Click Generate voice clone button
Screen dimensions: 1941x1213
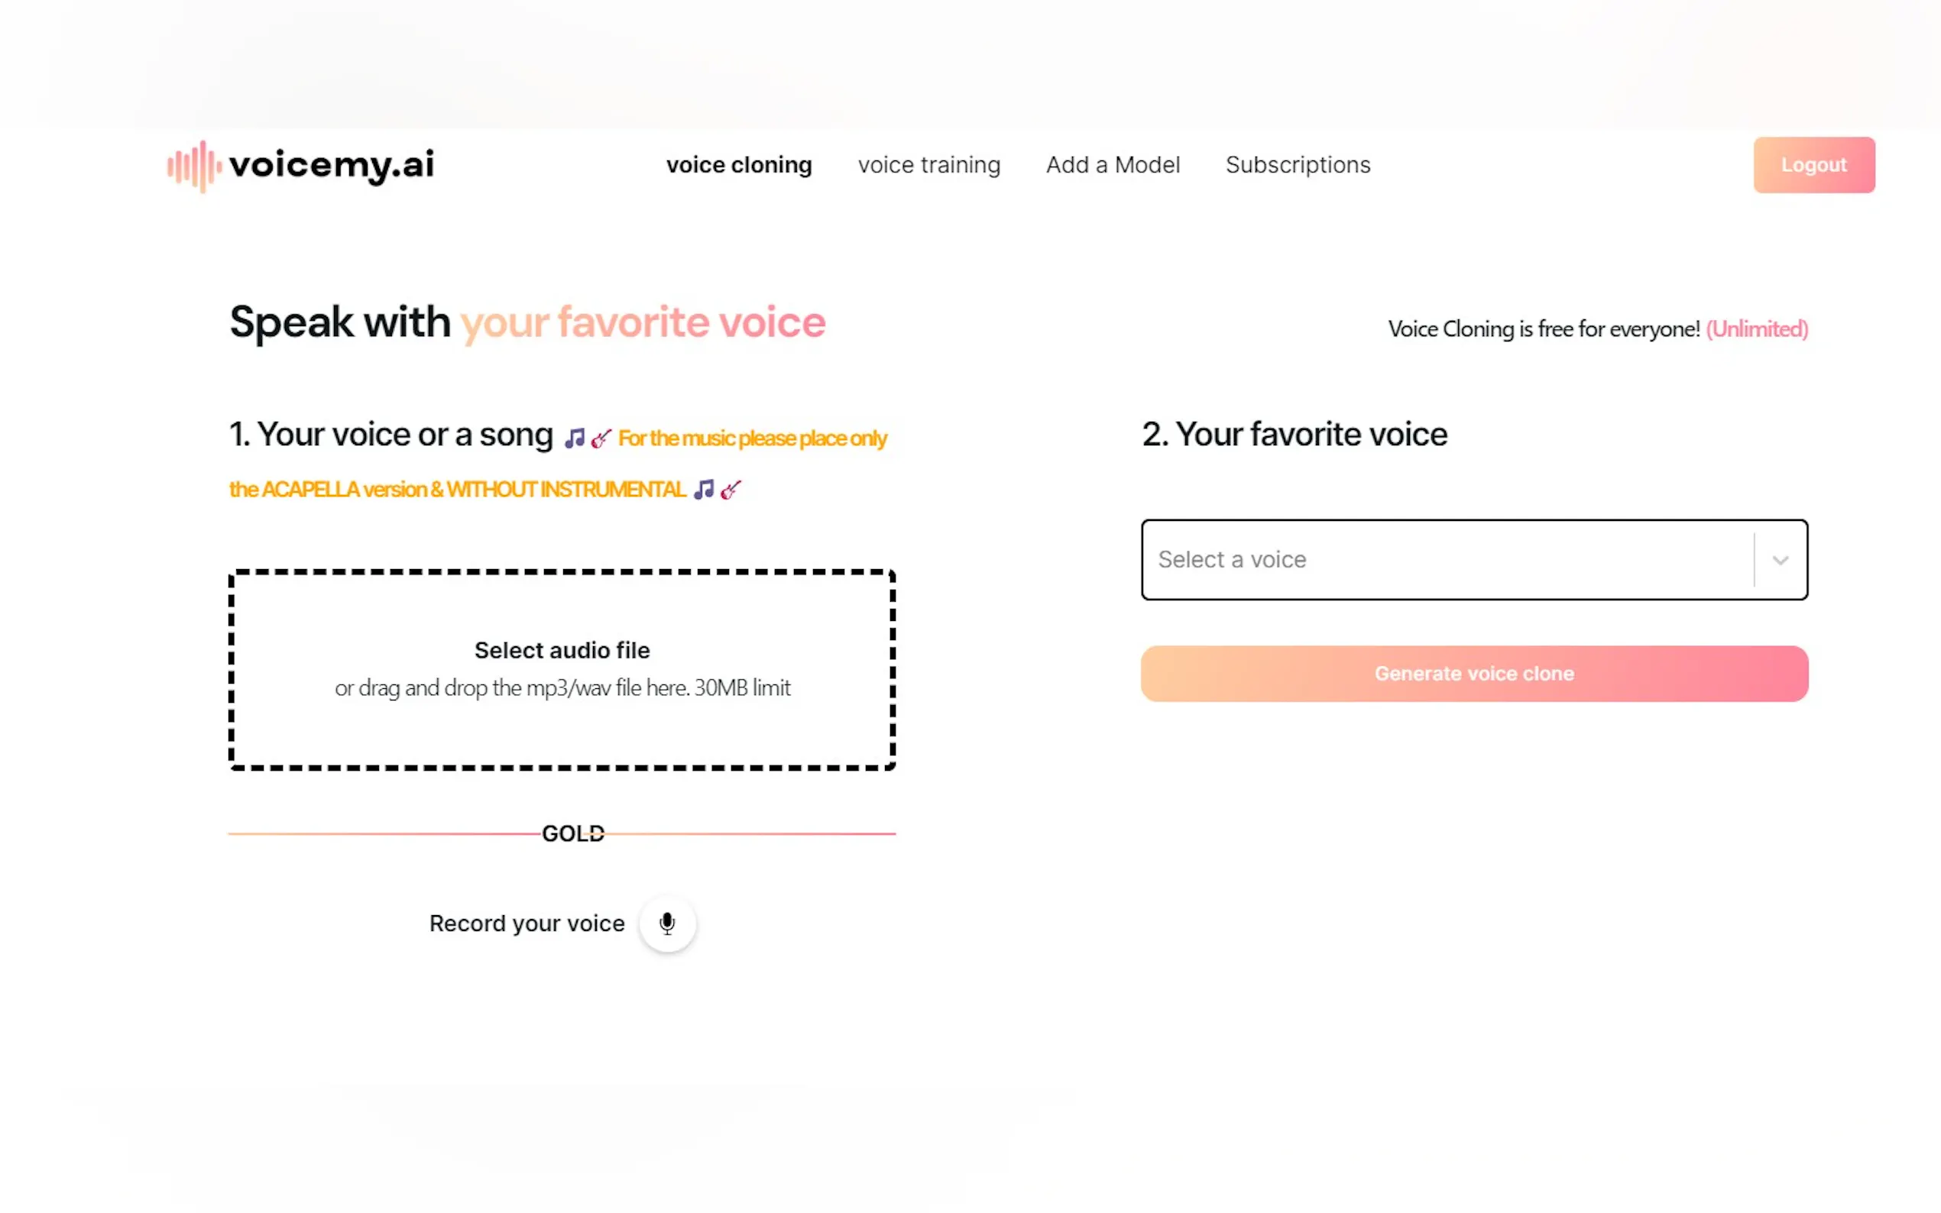click(1473, 674)
